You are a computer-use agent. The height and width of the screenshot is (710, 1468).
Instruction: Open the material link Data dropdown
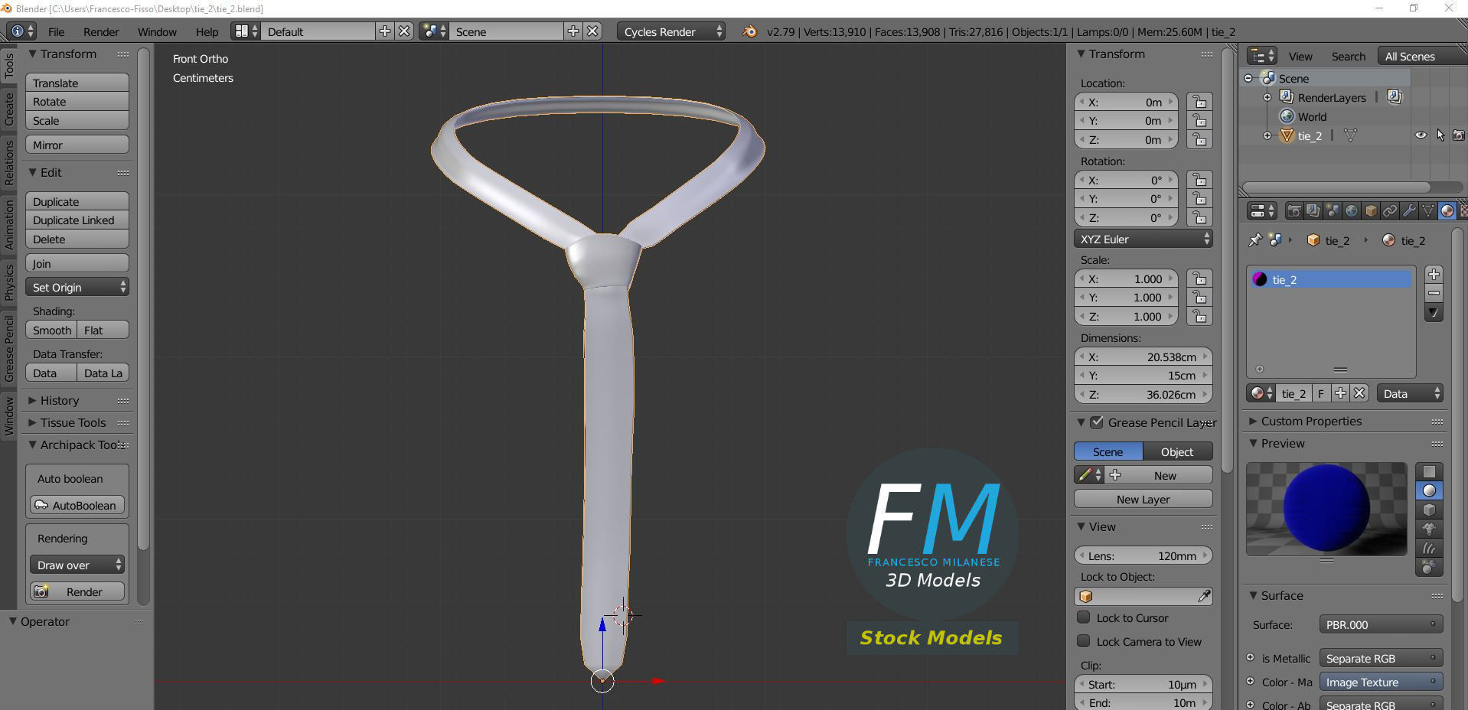(1410, 393)
